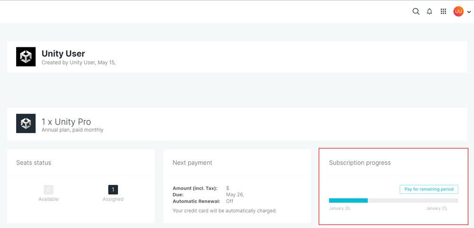The width and height of the screenshot is (474, 228).
Task: Click Created by Unity User text
Action: coord(79,63)
